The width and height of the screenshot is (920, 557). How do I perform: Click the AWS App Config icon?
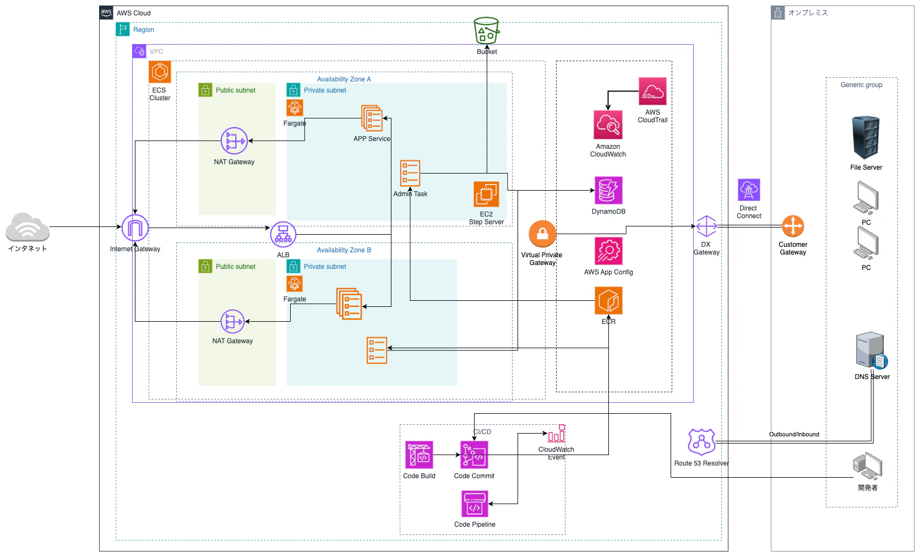608,251
